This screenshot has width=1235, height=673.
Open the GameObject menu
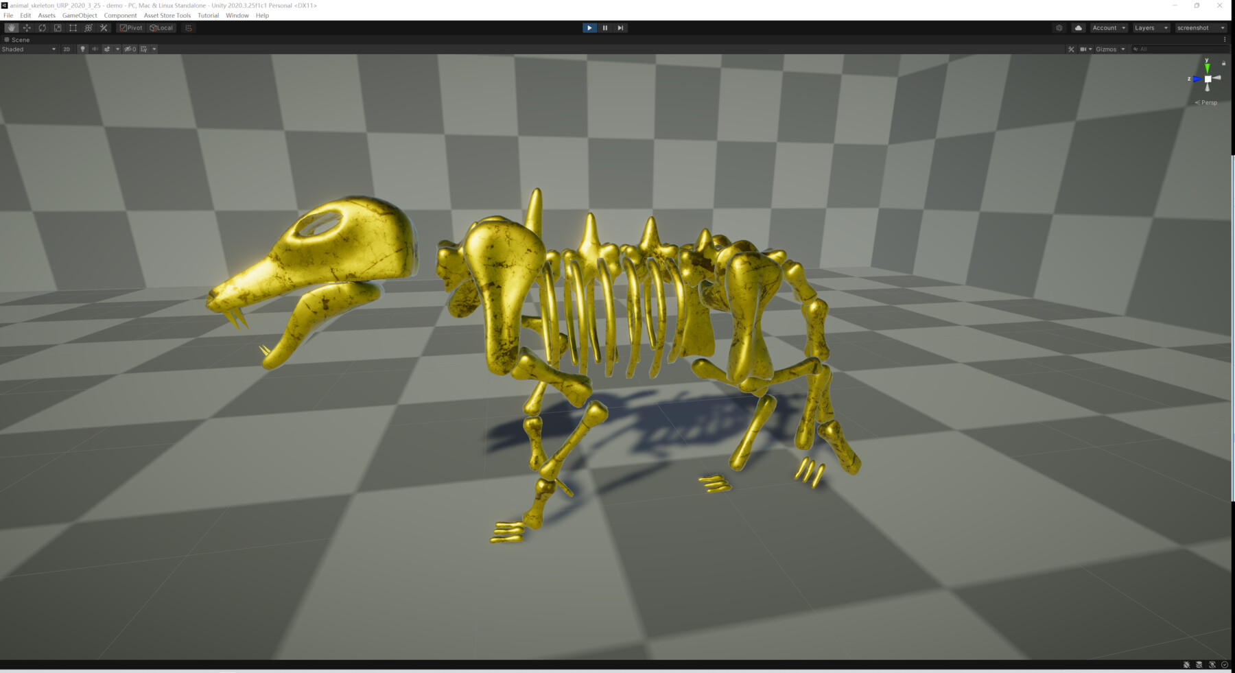point(80,15)
